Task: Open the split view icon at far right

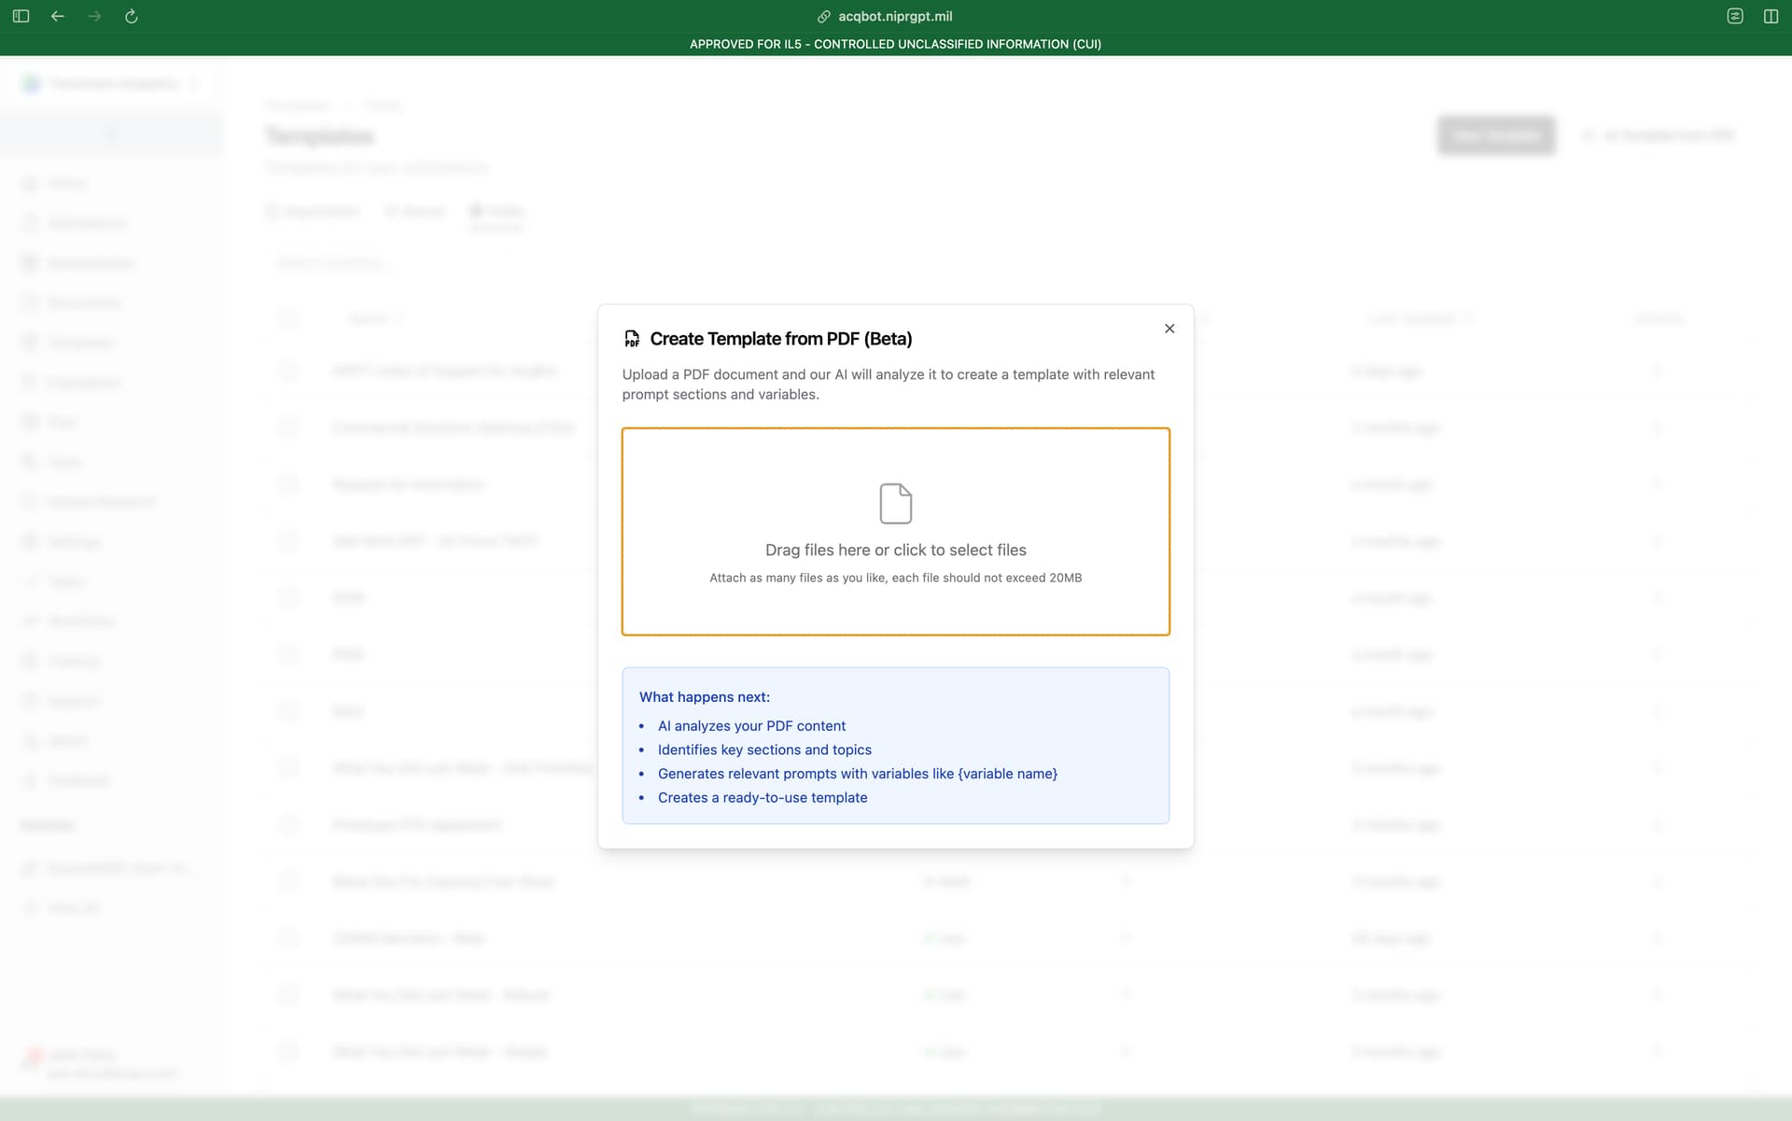Action: 1771,16
